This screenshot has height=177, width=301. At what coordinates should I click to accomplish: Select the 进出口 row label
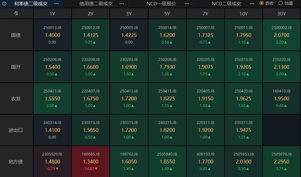16,130
